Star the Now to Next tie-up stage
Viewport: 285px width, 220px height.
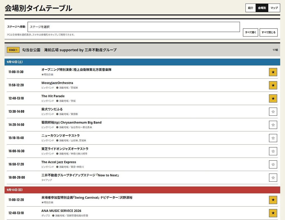[273, 178]
